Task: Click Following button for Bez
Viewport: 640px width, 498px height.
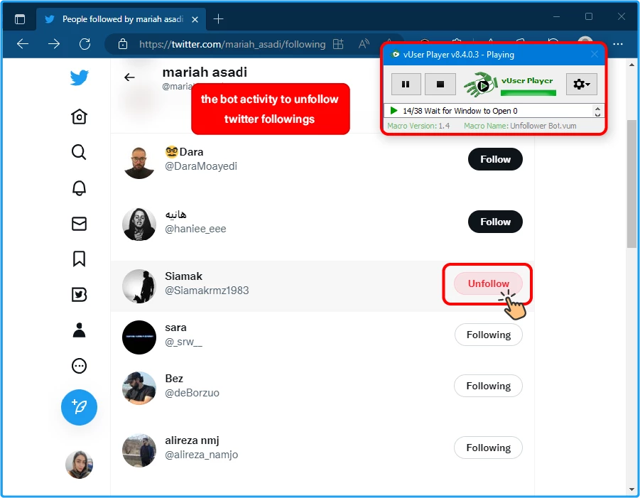Action: (488, 386)
